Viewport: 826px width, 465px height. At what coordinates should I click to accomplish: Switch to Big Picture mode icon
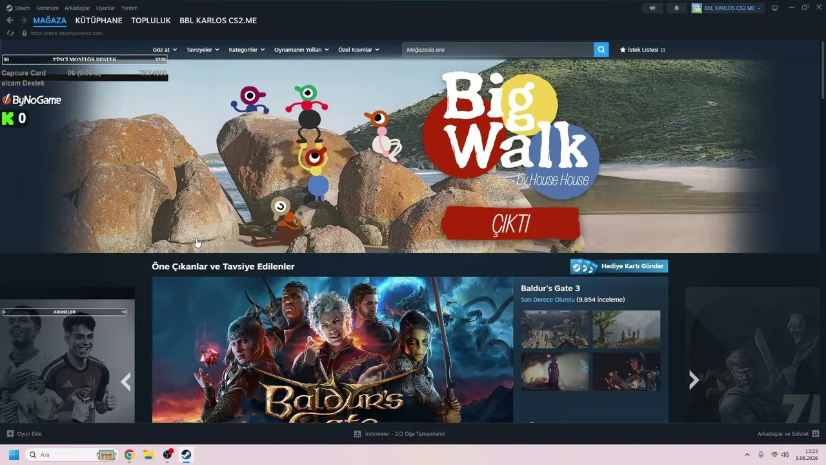[x=775, y=8]
